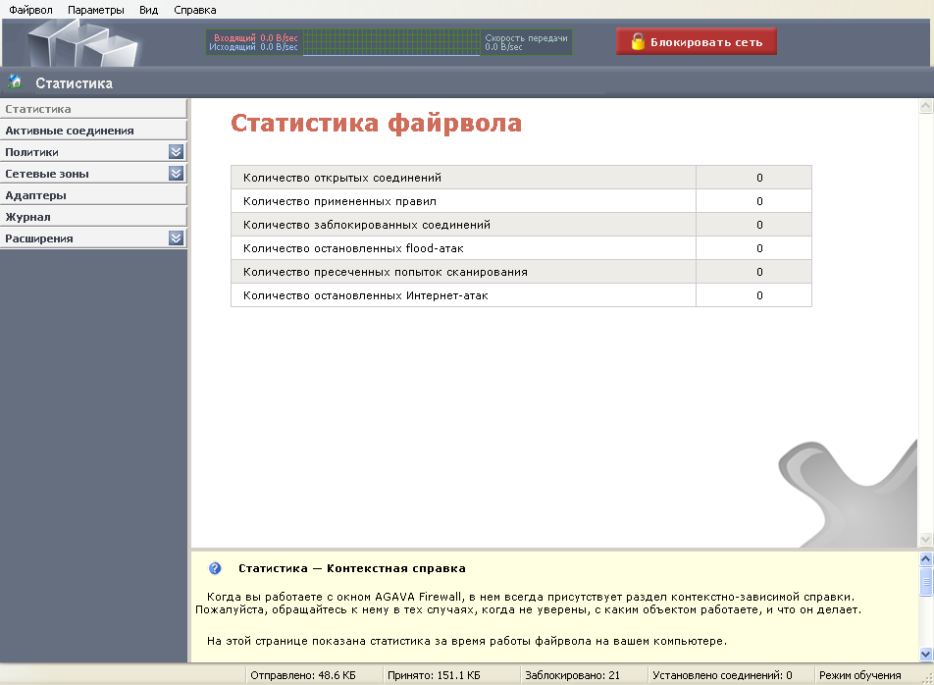The image size is (934, 685).
Task: Click the blue question mark help icon
Action: 215,568
